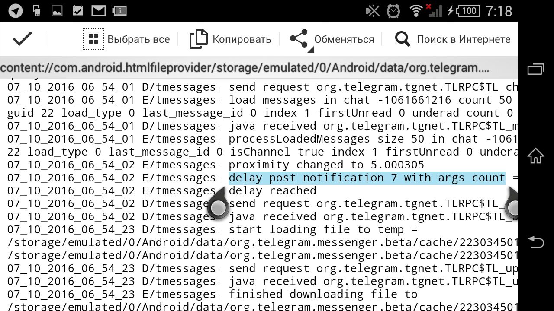Image resolution: width=554 pixels, height=311 pixels.
Task: Choose Копировать text label
Action: (x=242, y=39)
